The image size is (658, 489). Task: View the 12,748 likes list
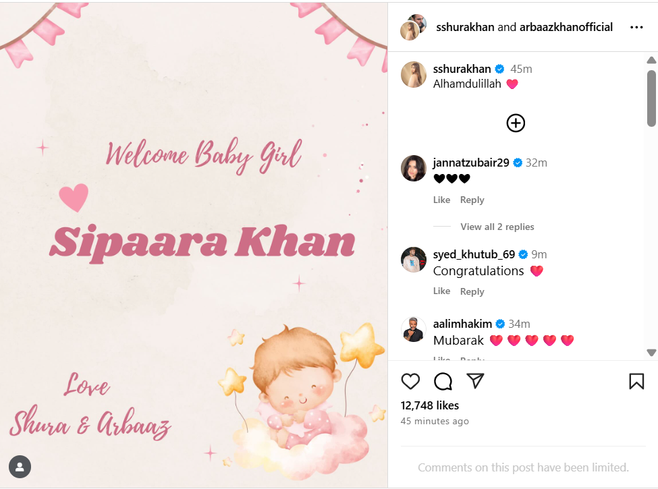click(x=430, y=405)
